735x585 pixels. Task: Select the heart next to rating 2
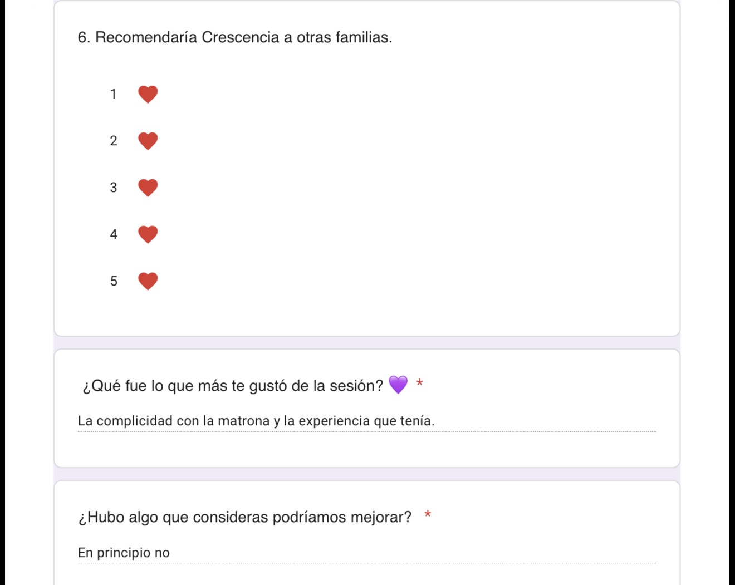coord(148,141)
